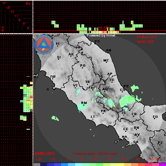This screenshot has width=166, height=166.
Task: Click the AR city label
Action: 71,54
